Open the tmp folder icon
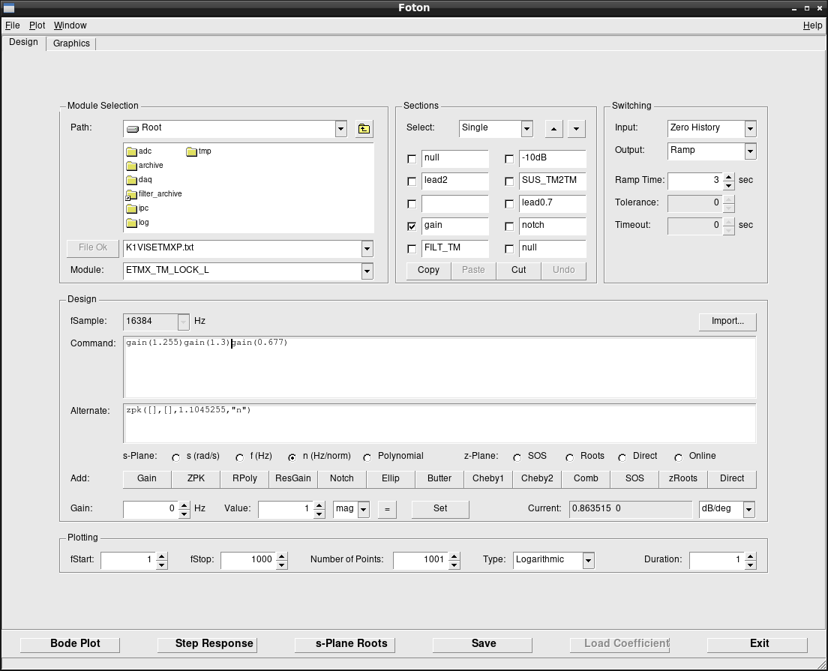Viewport: 828px width, 671px height. click(192, 151)
